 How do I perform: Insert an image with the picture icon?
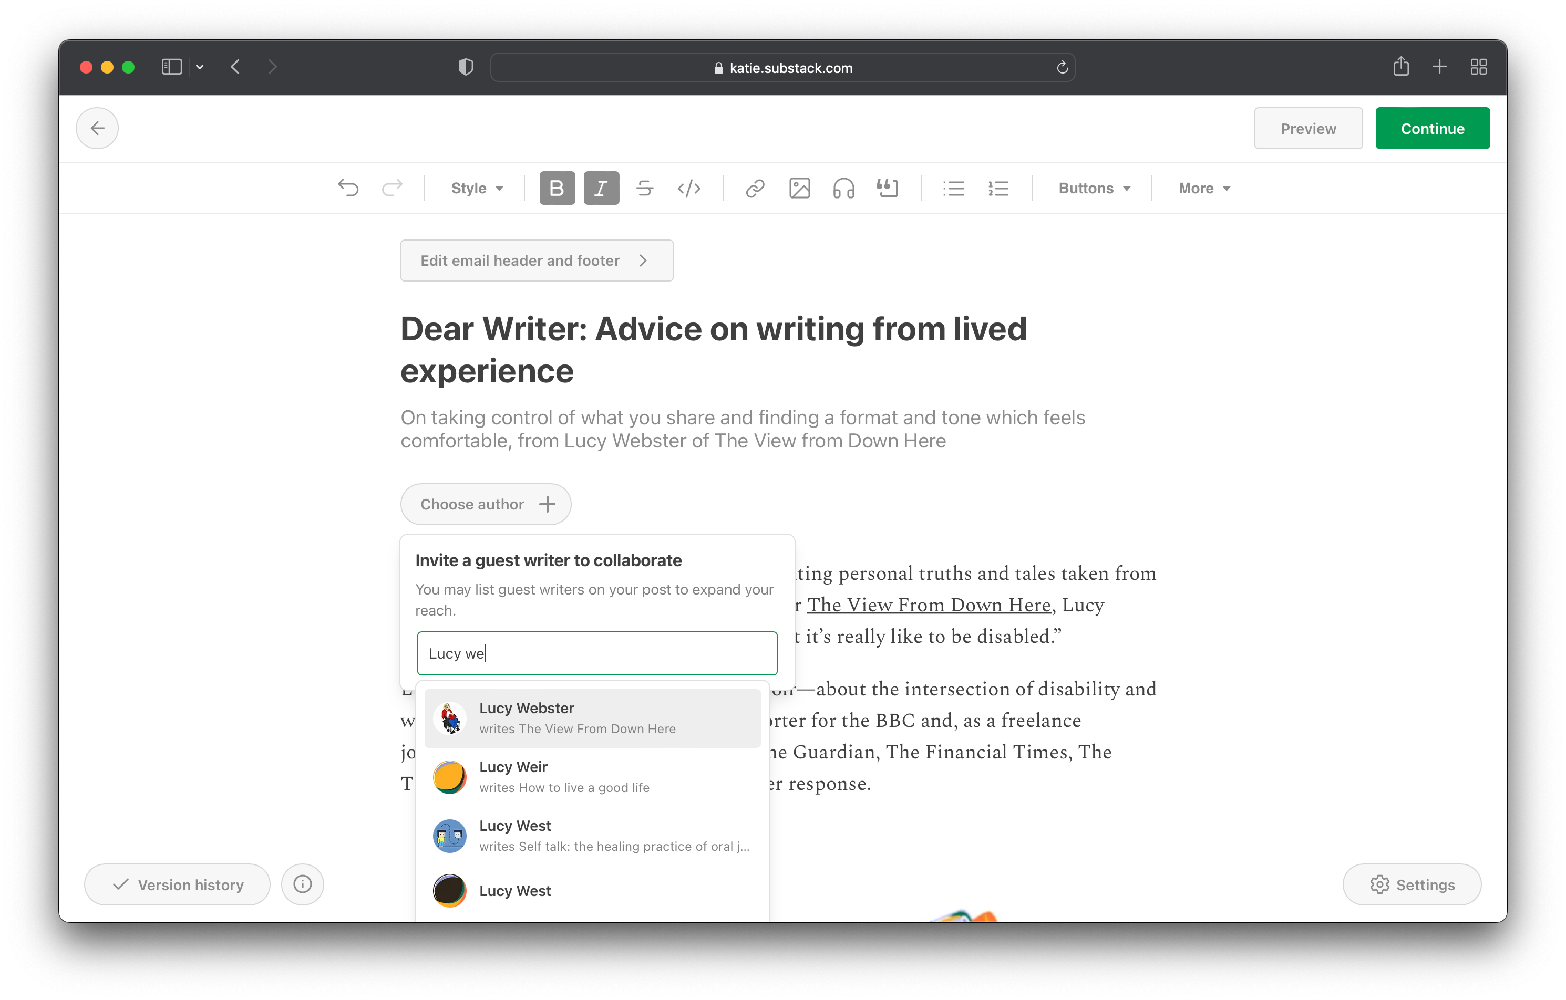(x=799, y=189)
